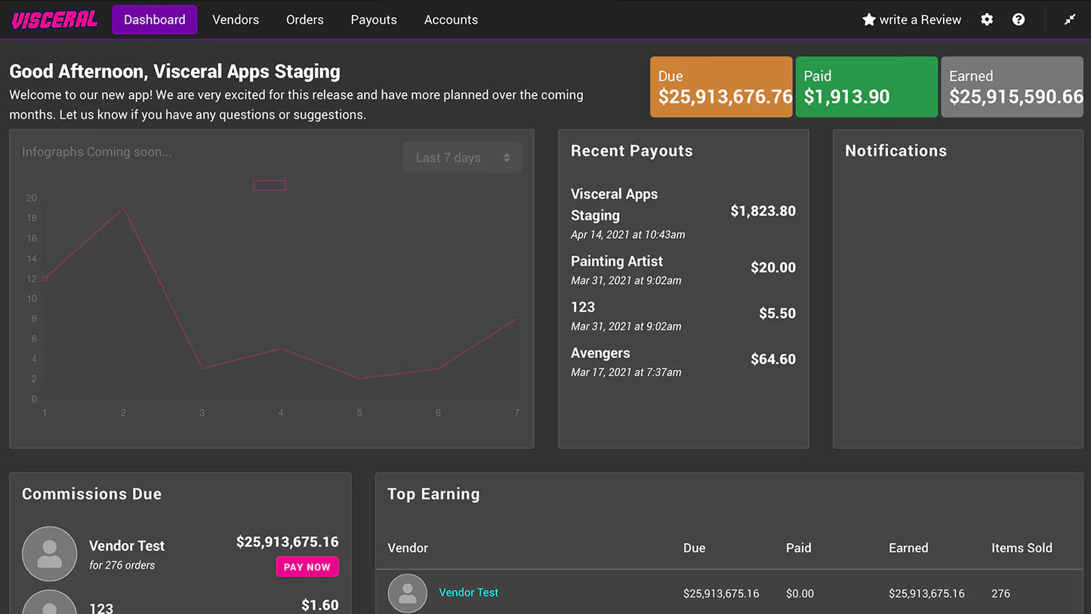Open the settings gear icon
The height and width of the screenshot is (614, 1091).
[987, 20]
